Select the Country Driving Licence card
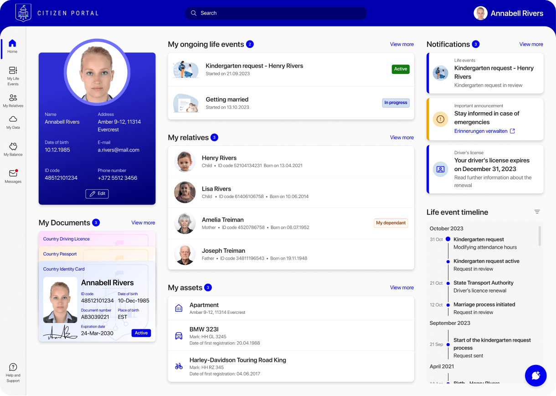The height and width of the screenshot is (396, 556). click(x=97, y=239)
